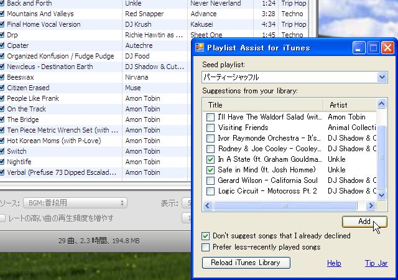This screenshot has width=398, height=280.
Task: Click artist Nirvana in iTunes list
Action: 137,77
